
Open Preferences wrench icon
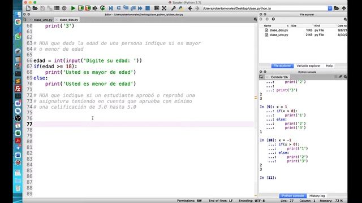(174, 8)
